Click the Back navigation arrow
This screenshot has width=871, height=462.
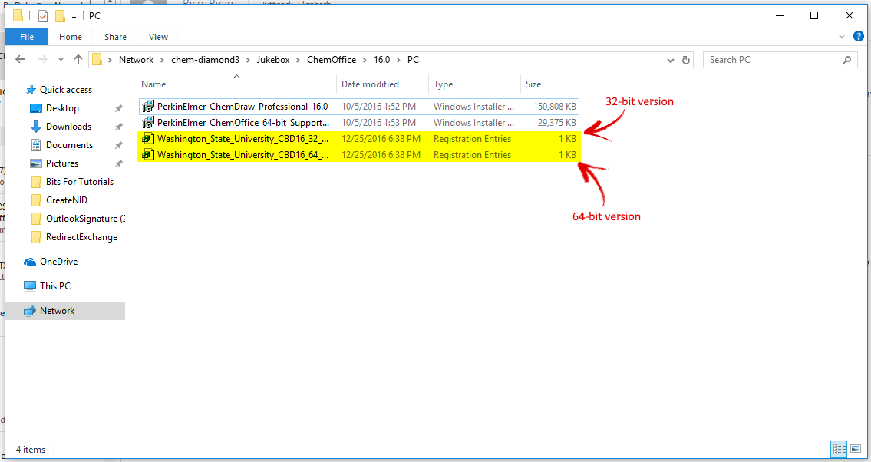click(20, 60)
